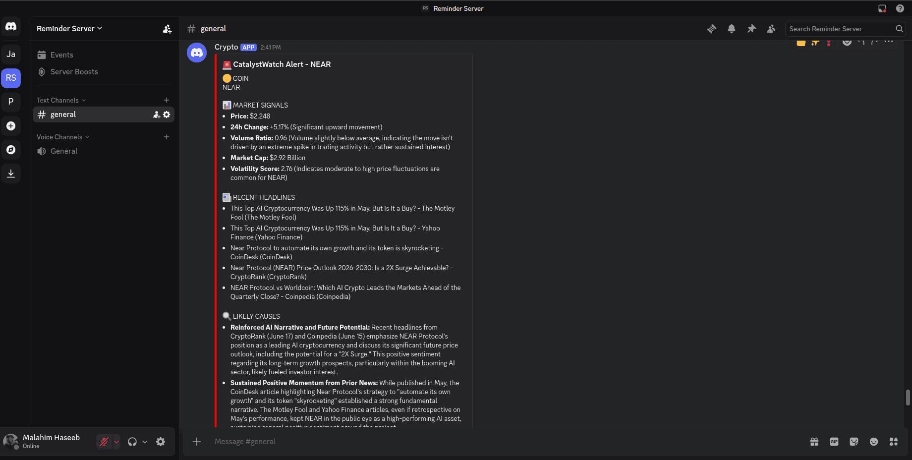Send a gift
This screenshot has width=912, height=460.
coord(814,442)
